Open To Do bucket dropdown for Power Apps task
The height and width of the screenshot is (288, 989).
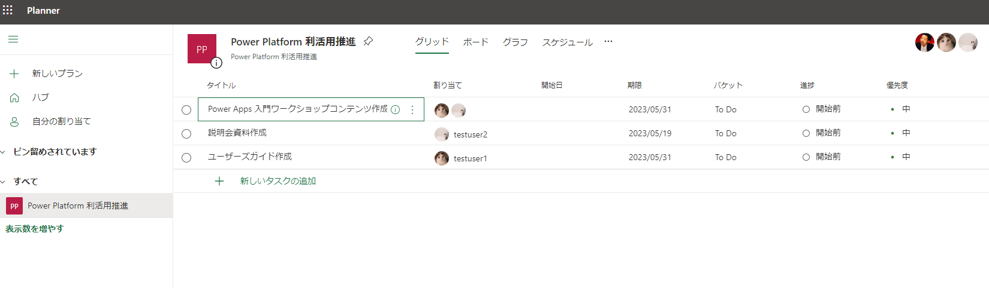(726, 109)
